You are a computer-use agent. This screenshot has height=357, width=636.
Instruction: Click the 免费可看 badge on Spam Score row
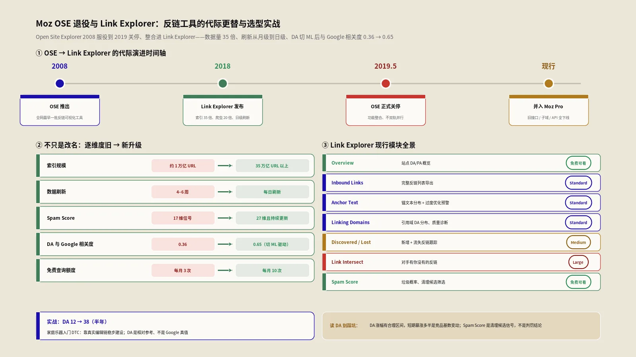pos(578,282)
